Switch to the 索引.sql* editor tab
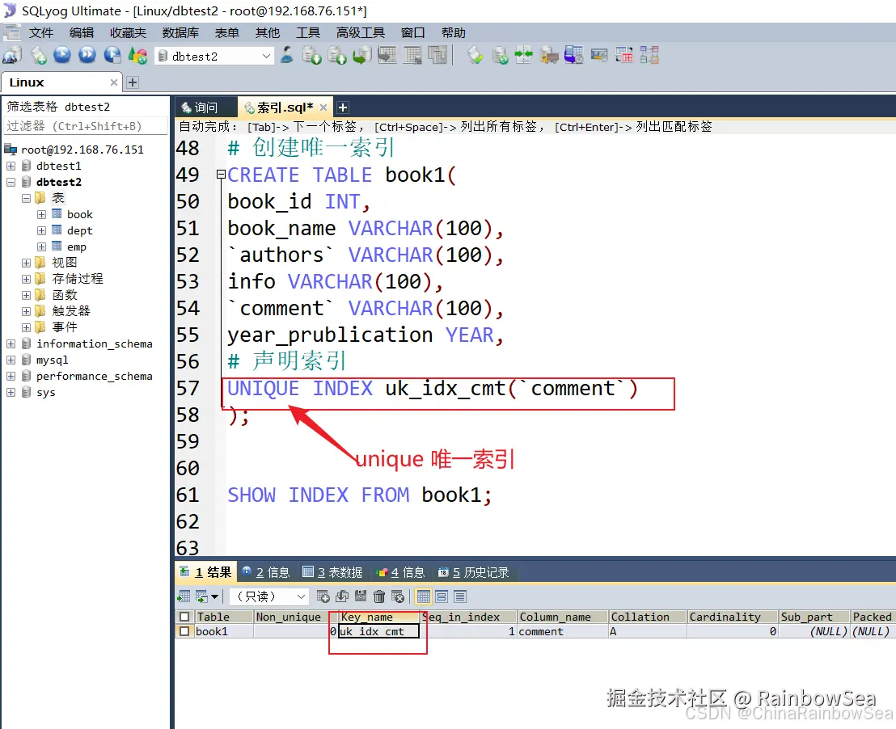The image size is (896, 729). click(x=285, y=107)
